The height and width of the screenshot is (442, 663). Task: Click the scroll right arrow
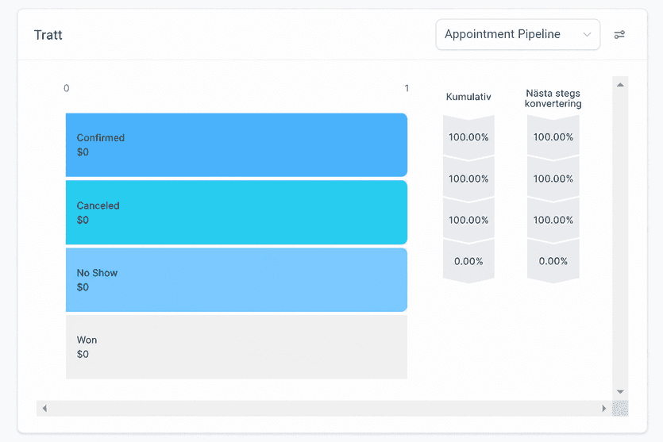[x=603, y=408]
